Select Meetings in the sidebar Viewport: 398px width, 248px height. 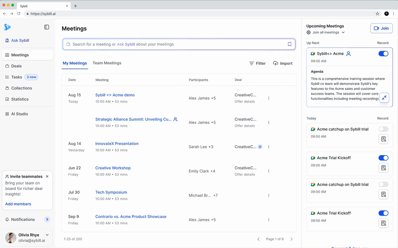pyautogui.click(x=27, y=55)
